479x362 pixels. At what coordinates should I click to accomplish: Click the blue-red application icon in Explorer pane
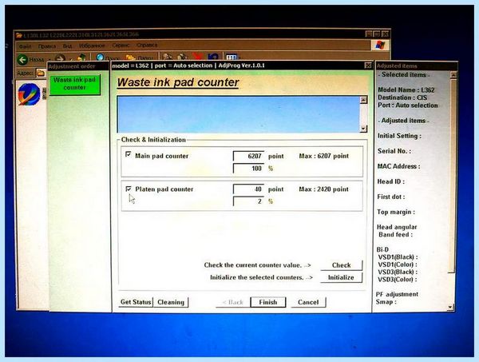click(30, 93)
